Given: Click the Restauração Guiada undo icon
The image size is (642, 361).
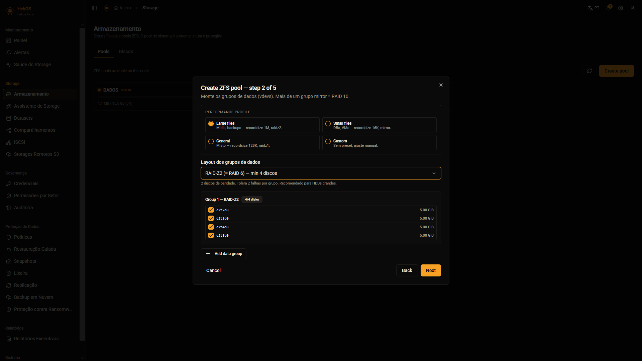Looking at the screenshot, I should [x=9, y=249].
